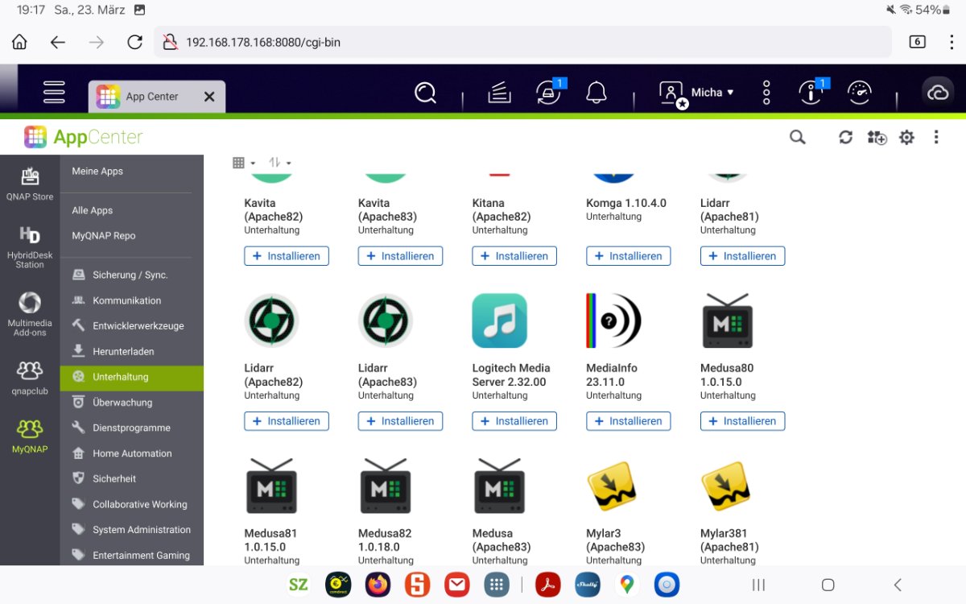This screenshot has width=966, height=604.
Task: Open the sort order dropdown
Action: click(279, 163)
